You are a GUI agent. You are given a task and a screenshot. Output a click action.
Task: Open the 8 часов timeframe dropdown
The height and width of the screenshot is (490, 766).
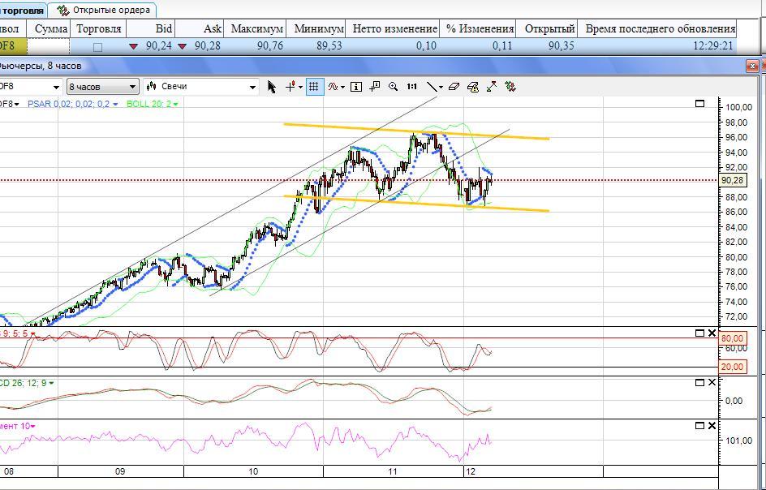tap(102, 87)
